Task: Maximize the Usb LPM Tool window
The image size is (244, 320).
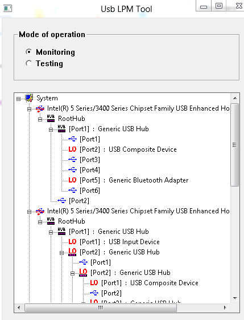Action: (219, 6)
